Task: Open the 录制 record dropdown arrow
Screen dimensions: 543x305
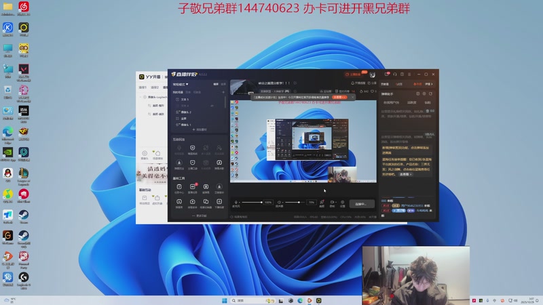Action: 335,202
